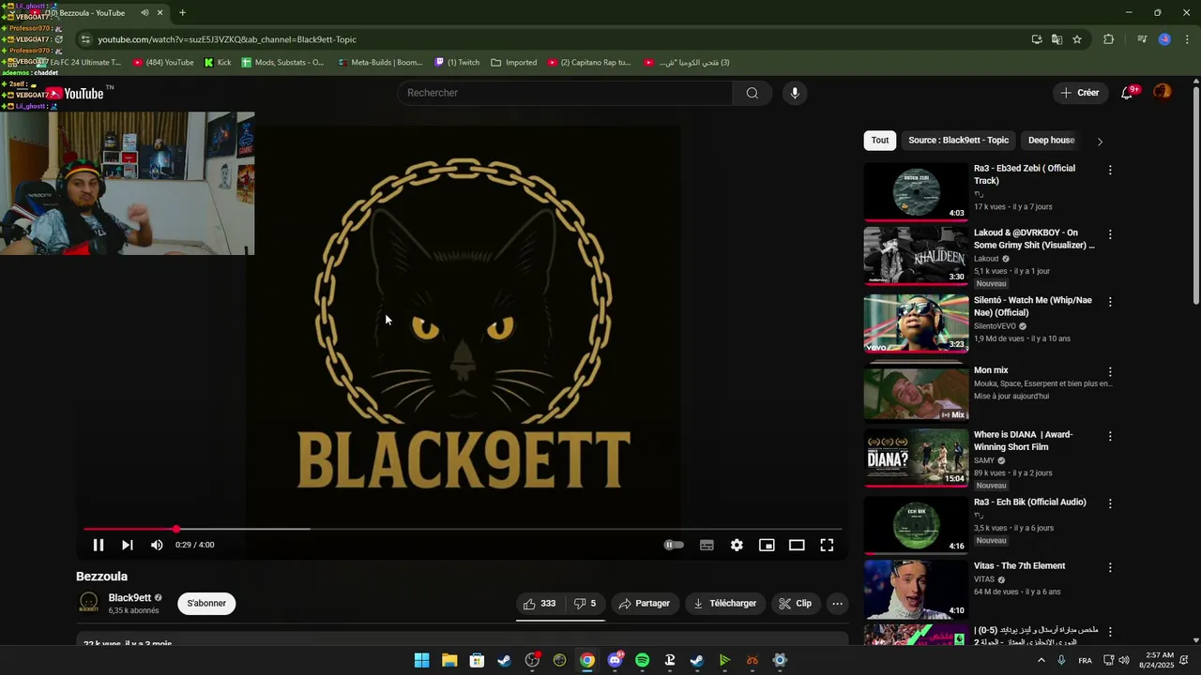Screen dimensions: 1201x675
Task: Mute the video player volume
Action: click(x=157, y=545)
